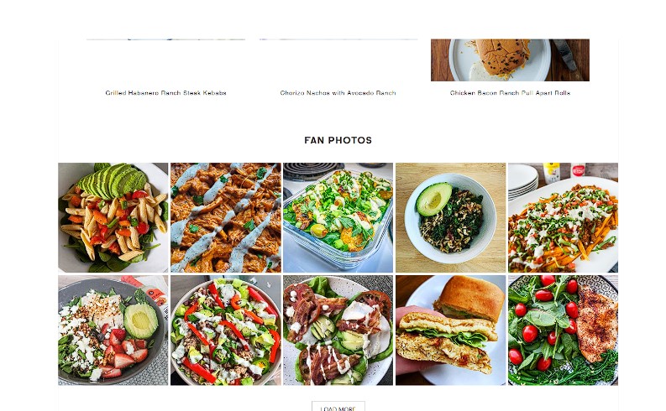This screenshot has height=411, width=666.
Task: Open the bowl with halved avocado and noodles
Action: [451, 217]
